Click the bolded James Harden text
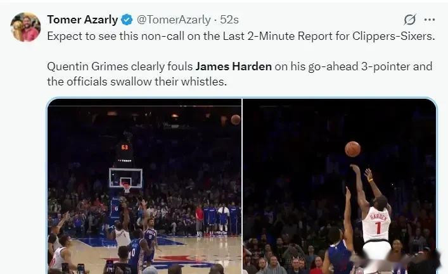Image resolution: width=448 pixels, height=274 pixels. (x=233, y=66)
